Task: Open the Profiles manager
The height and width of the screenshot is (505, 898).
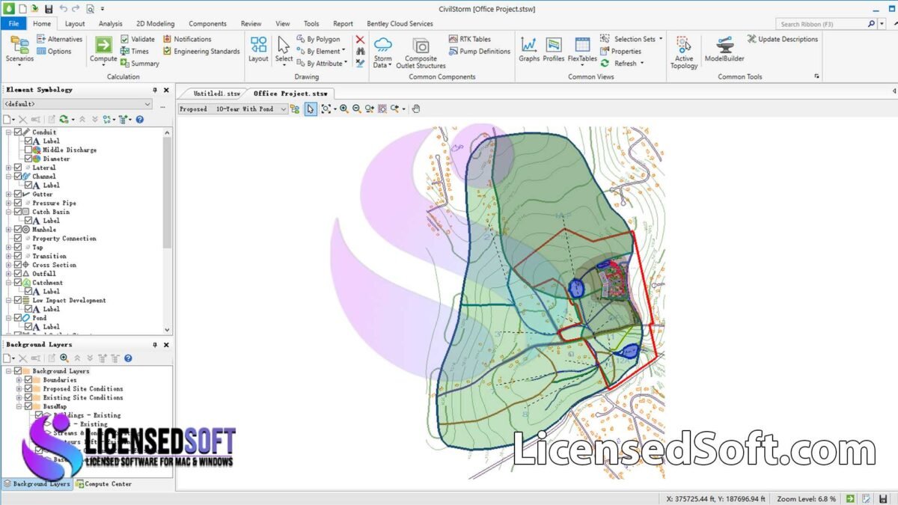Action: coord(554,49)
